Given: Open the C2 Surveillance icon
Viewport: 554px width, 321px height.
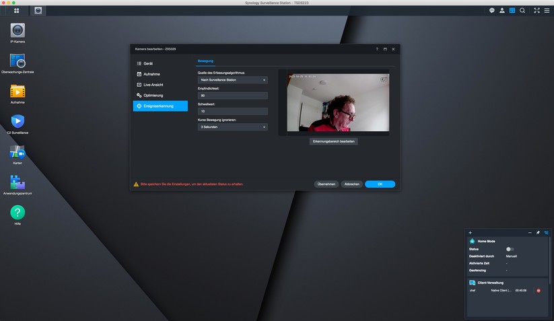Looking at the screenshot, I should tap(18, 122).
